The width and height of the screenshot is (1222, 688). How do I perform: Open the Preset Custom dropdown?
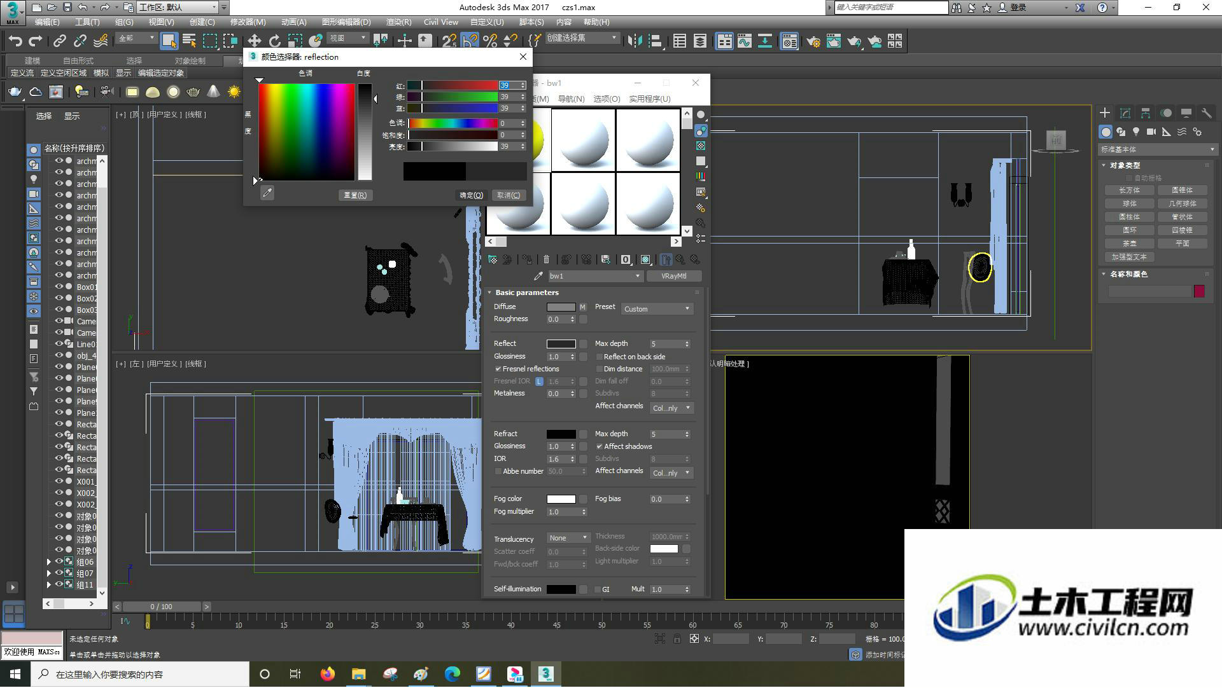click(657, 309)
